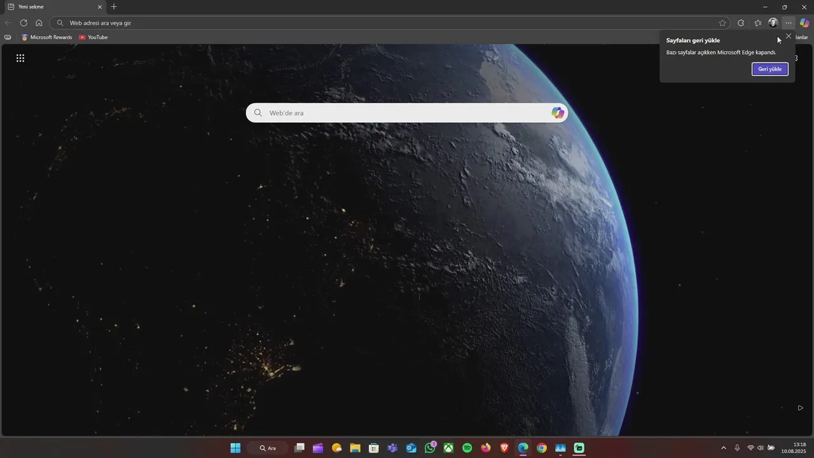Select the Yeni sekme tab
This screenshot has width=814, height=458.
tap(55, 7)
